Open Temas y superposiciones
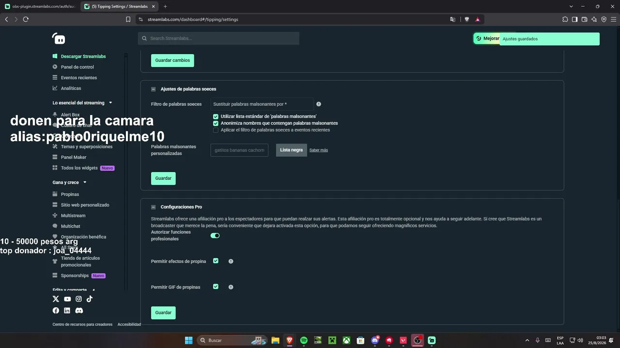The height and width of the screenshot is (348, 620). pos(82,147)
